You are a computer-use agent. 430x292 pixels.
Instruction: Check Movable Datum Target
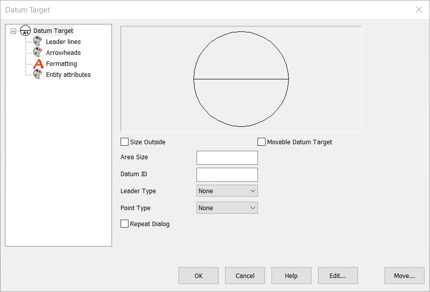click(x=261, y=142)
